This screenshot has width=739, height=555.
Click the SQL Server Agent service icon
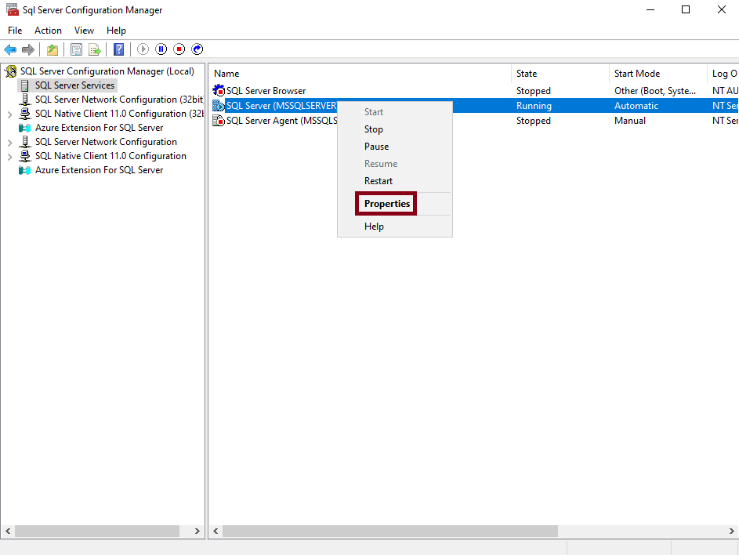click(x=219, y=120)
